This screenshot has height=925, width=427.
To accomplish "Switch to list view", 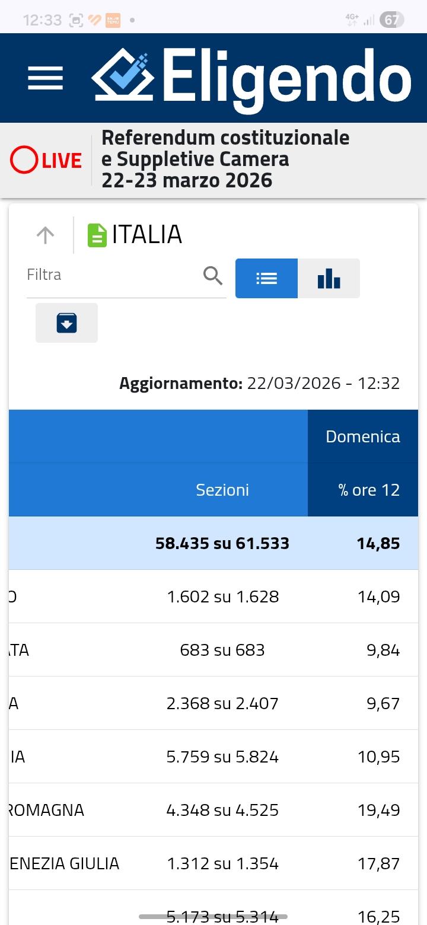I will 266,278.
